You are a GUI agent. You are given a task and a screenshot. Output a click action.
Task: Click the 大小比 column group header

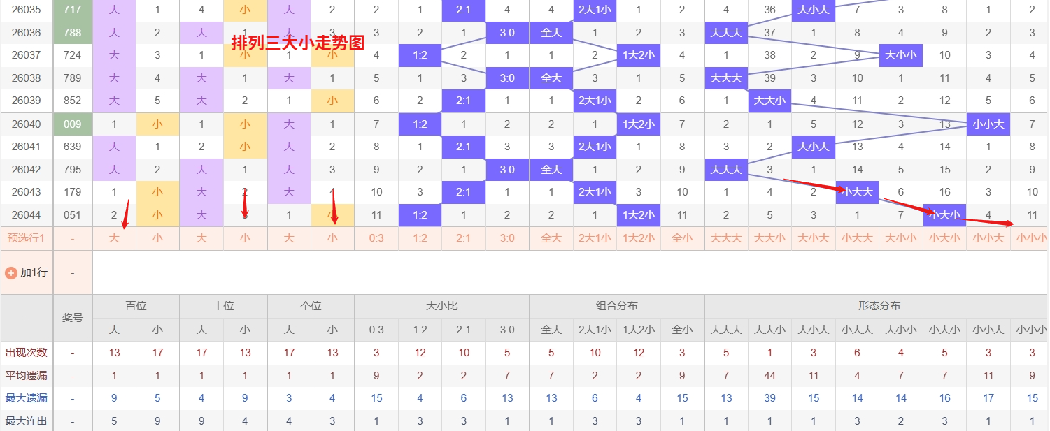[x=441, y=305]
